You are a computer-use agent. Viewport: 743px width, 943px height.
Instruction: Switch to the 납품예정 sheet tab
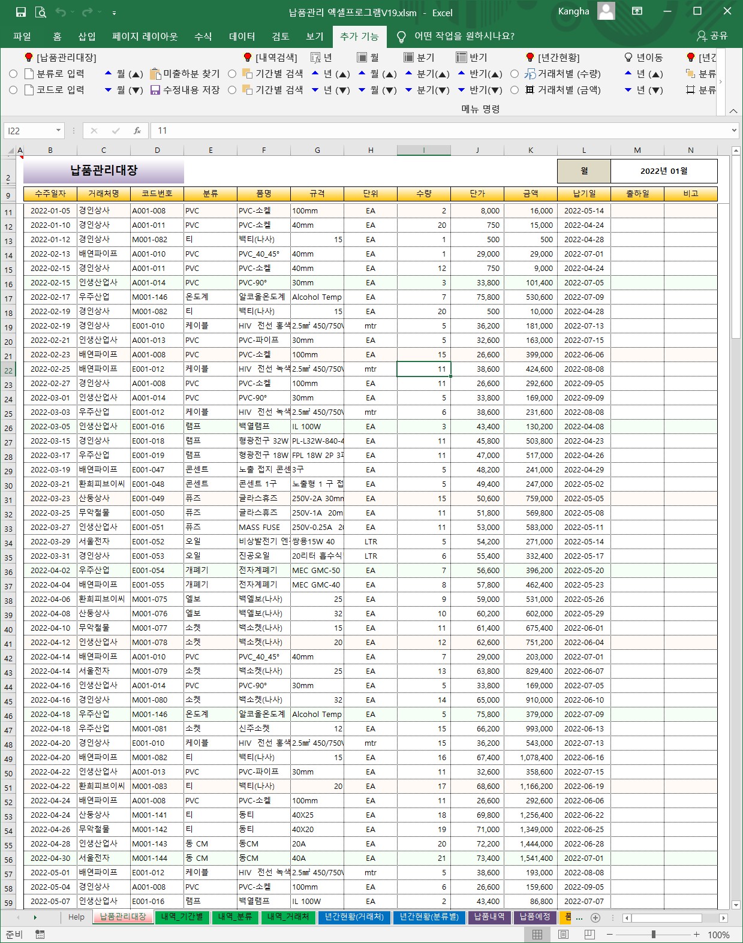pyautogui.click(x=535, y=917)
